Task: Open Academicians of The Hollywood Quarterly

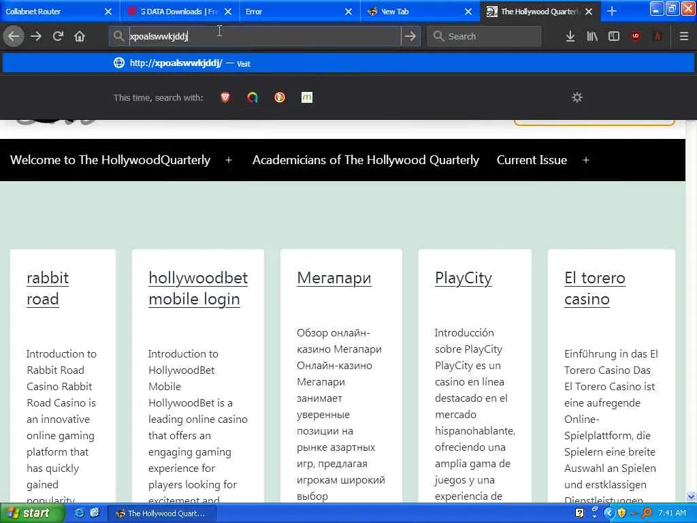Action: [x=366, y=159]
